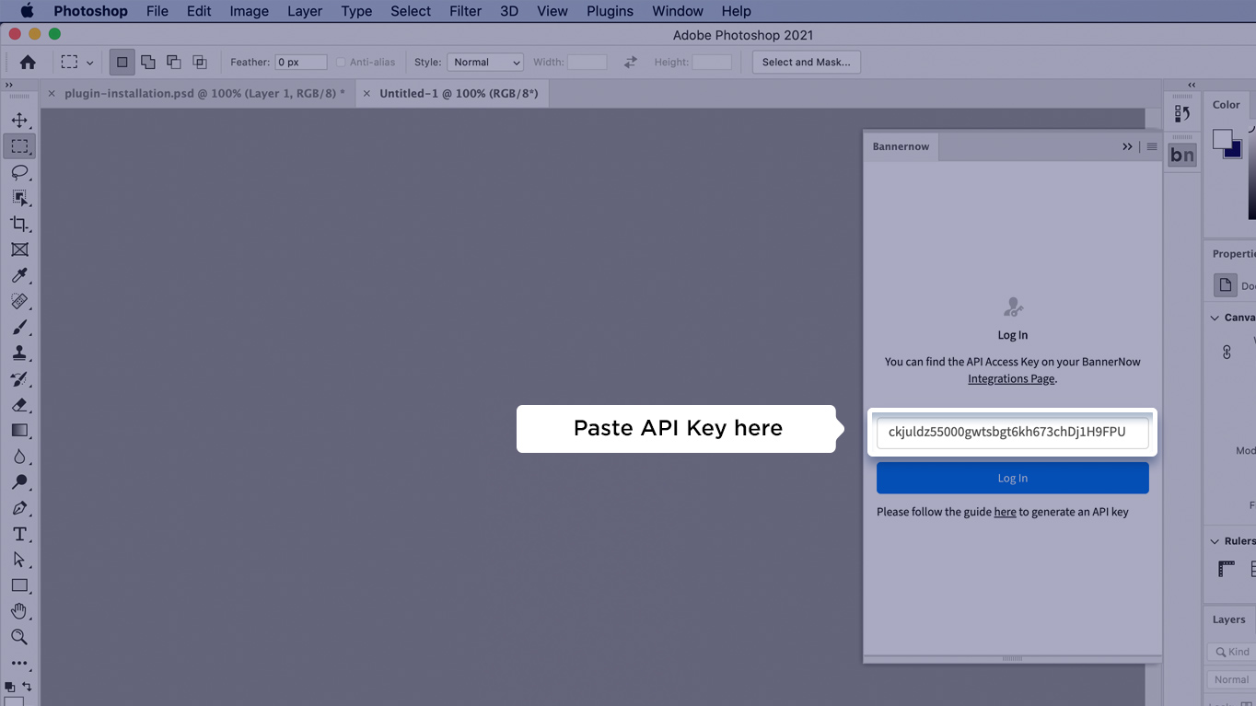The height and width of the screenshot is (706, 1256).
Task: Select the Pen tool
Action: [x=19, y=508]
